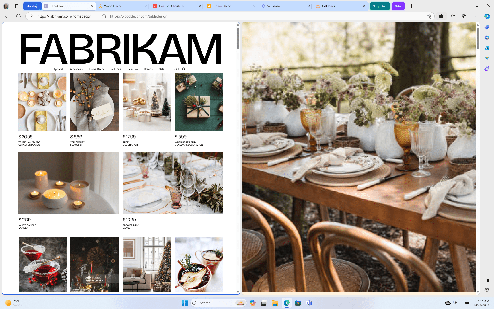Add a sidebar app with plus icon

click(x=487, y=79)
